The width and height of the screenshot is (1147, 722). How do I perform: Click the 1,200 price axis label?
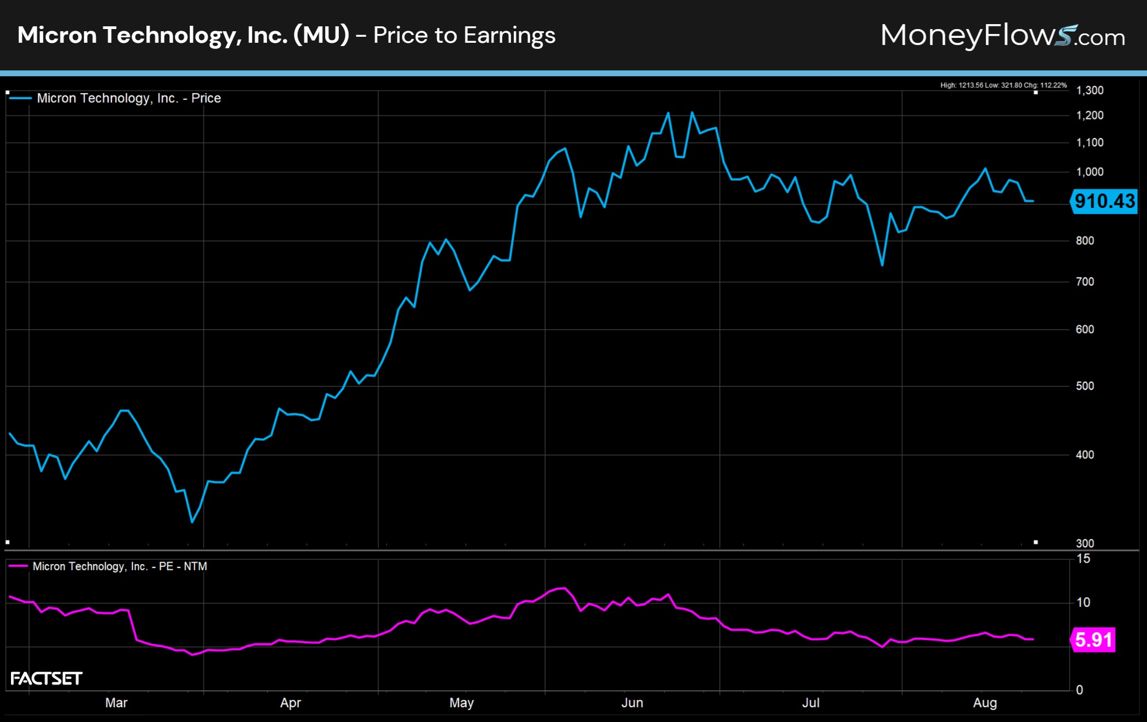tap(1090, 115)
